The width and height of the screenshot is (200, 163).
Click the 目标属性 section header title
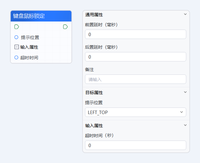94,93
